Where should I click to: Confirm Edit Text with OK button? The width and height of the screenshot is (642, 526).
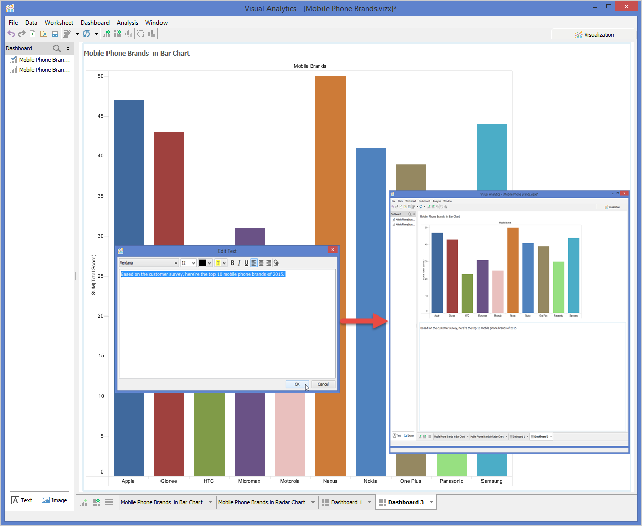(297, 384)
